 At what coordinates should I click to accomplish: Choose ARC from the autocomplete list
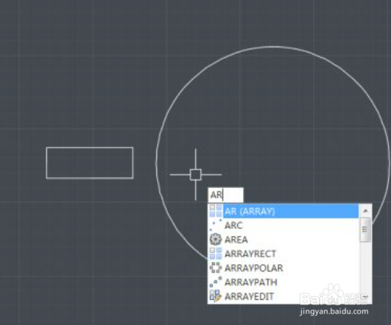284,225
